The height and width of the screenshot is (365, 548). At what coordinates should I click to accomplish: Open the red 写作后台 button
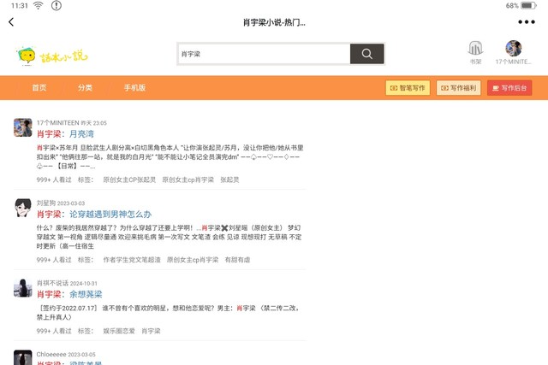509,88
